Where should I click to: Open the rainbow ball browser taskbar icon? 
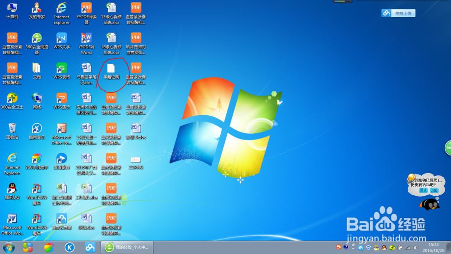(49, 247)
